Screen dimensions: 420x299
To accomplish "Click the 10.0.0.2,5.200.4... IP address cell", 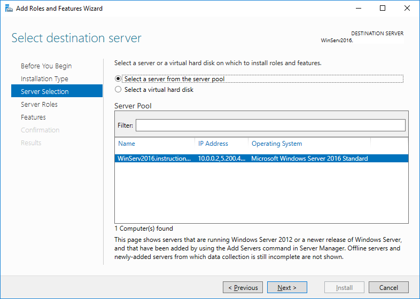I will [222, 159].
